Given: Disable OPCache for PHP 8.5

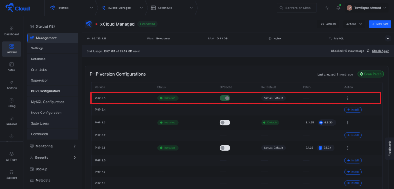Looking at the screenshot, I should (225, 98).
